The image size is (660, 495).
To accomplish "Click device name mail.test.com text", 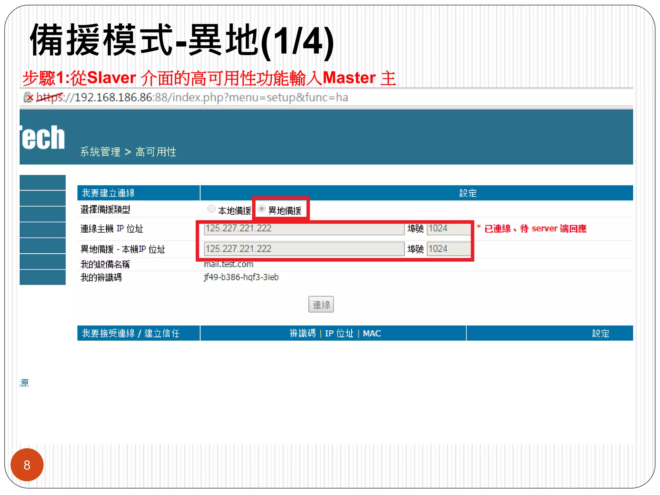I will click(x=228, y=264).
